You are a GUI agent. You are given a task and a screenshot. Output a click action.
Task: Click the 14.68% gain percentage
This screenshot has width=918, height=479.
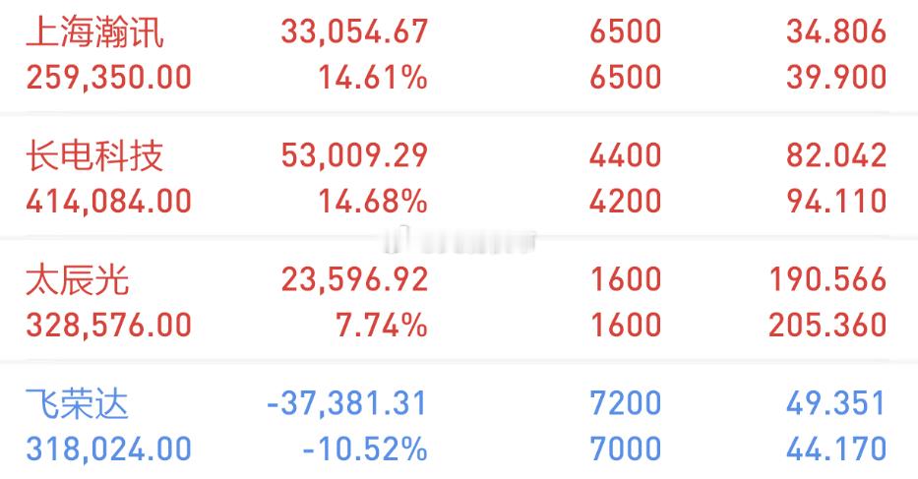point(373,202)
